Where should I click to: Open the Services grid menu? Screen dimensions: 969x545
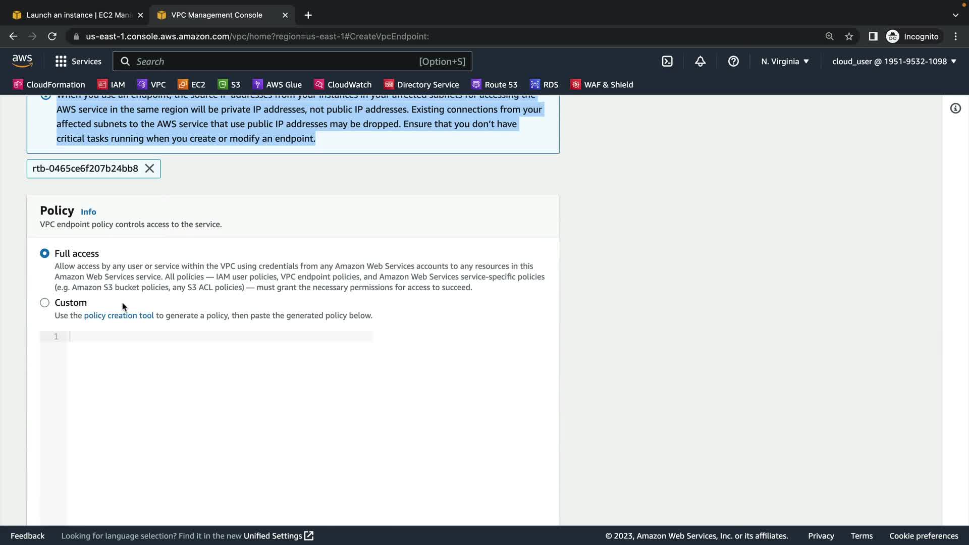[x=78, y=62]
